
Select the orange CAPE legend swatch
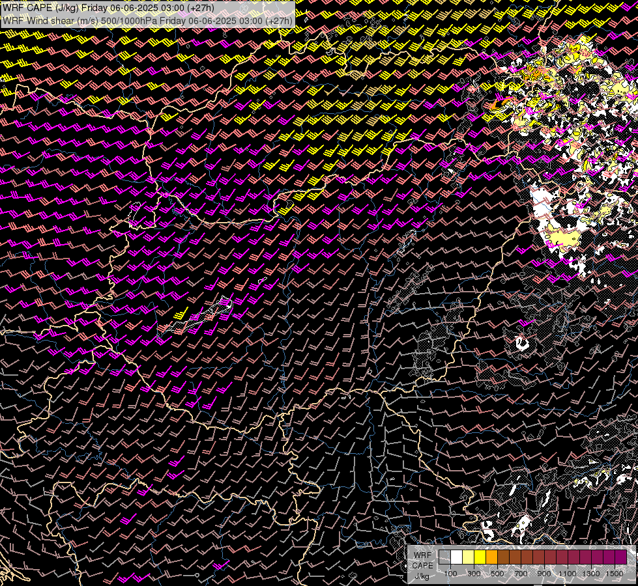[x=491, y=557]
